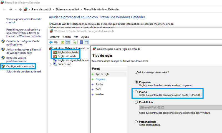Click the Tipo de regla wizard step
The image size is (222, 133).
(102, 74)
